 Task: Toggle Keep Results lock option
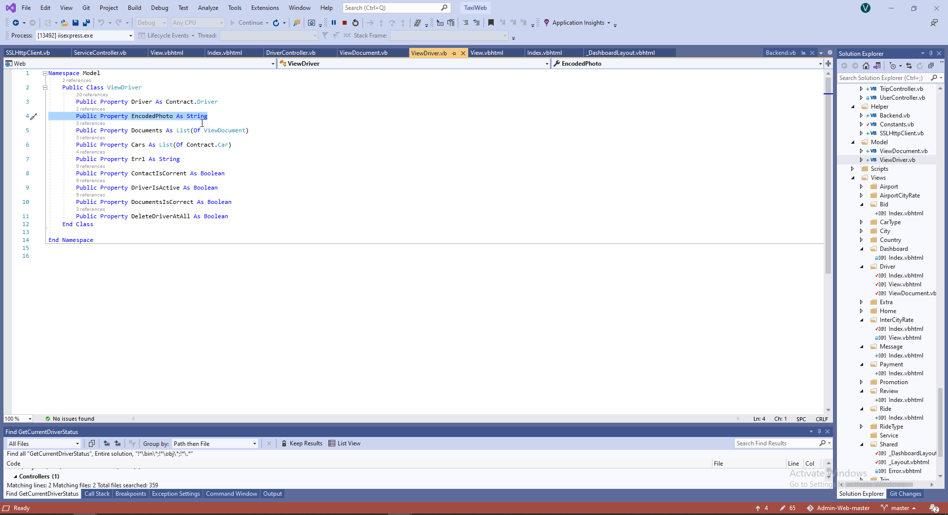point(302,443)
